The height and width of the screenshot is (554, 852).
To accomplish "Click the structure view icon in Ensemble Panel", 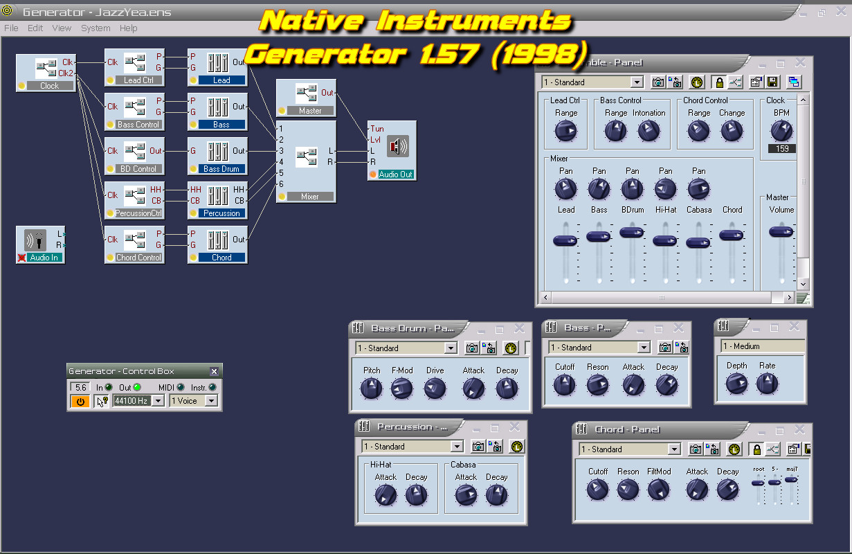I will [734, 82].
